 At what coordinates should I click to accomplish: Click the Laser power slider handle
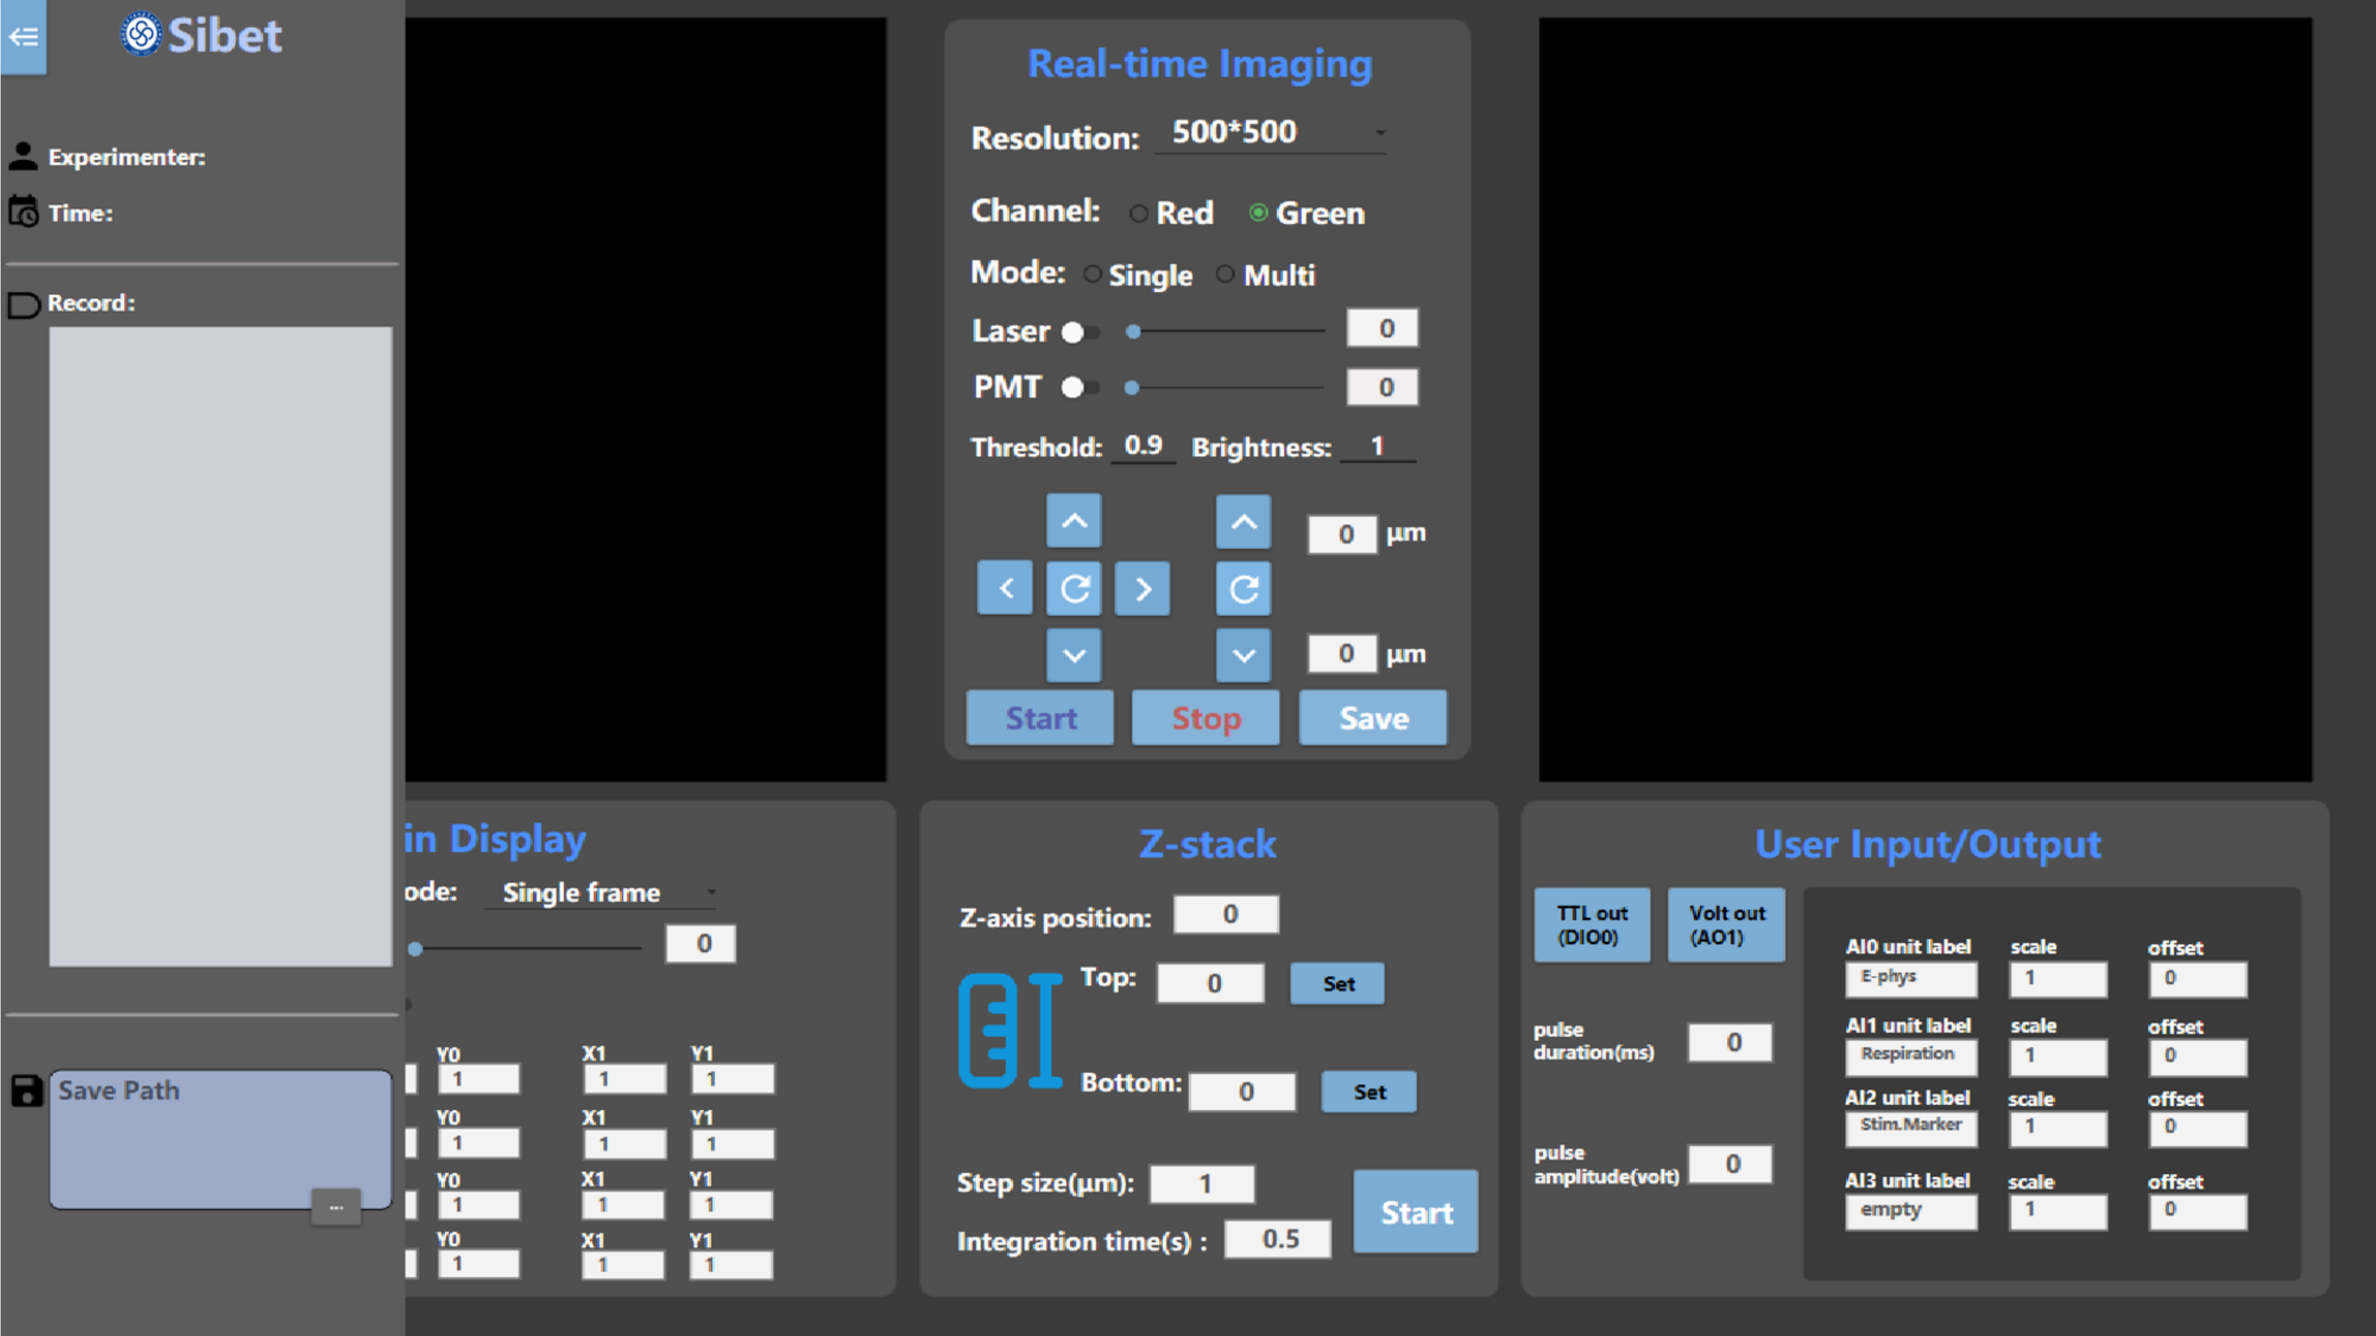(1134, 332)
